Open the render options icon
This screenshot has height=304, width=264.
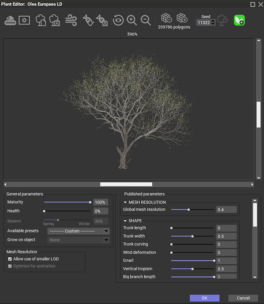click(24, 20)
